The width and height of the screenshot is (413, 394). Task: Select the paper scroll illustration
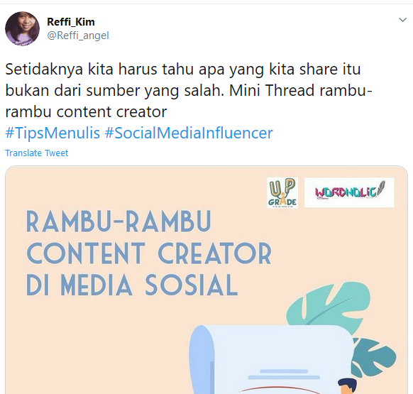[271, 359]
